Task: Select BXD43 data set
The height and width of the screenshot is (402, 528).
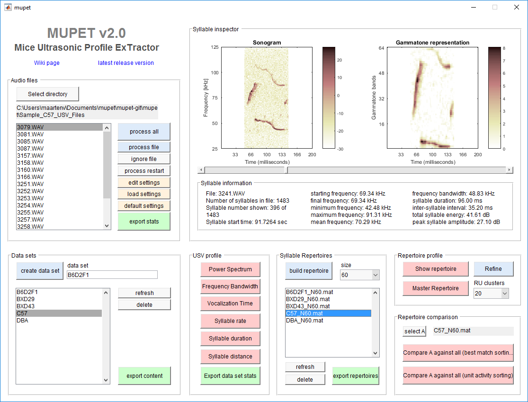Action: pos(59,306)
